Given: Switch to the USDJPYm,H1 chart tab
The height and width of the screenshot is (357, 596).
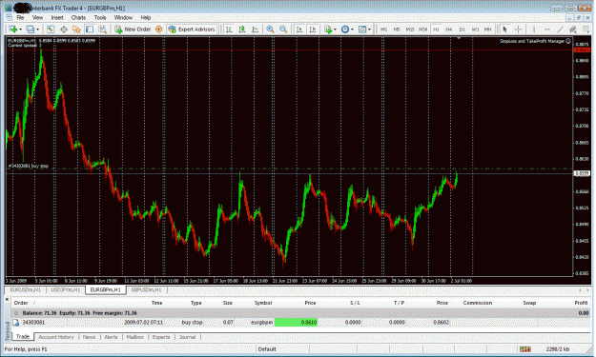Looking at the screenshot, I should 66,289.
